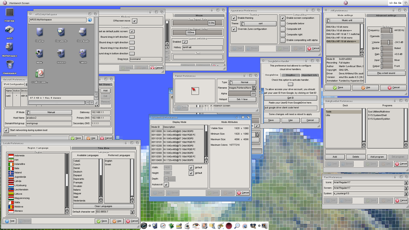This screenshot has width=409, height=230.
Task: Open the System font popup button
Action: tap(406, 194)
